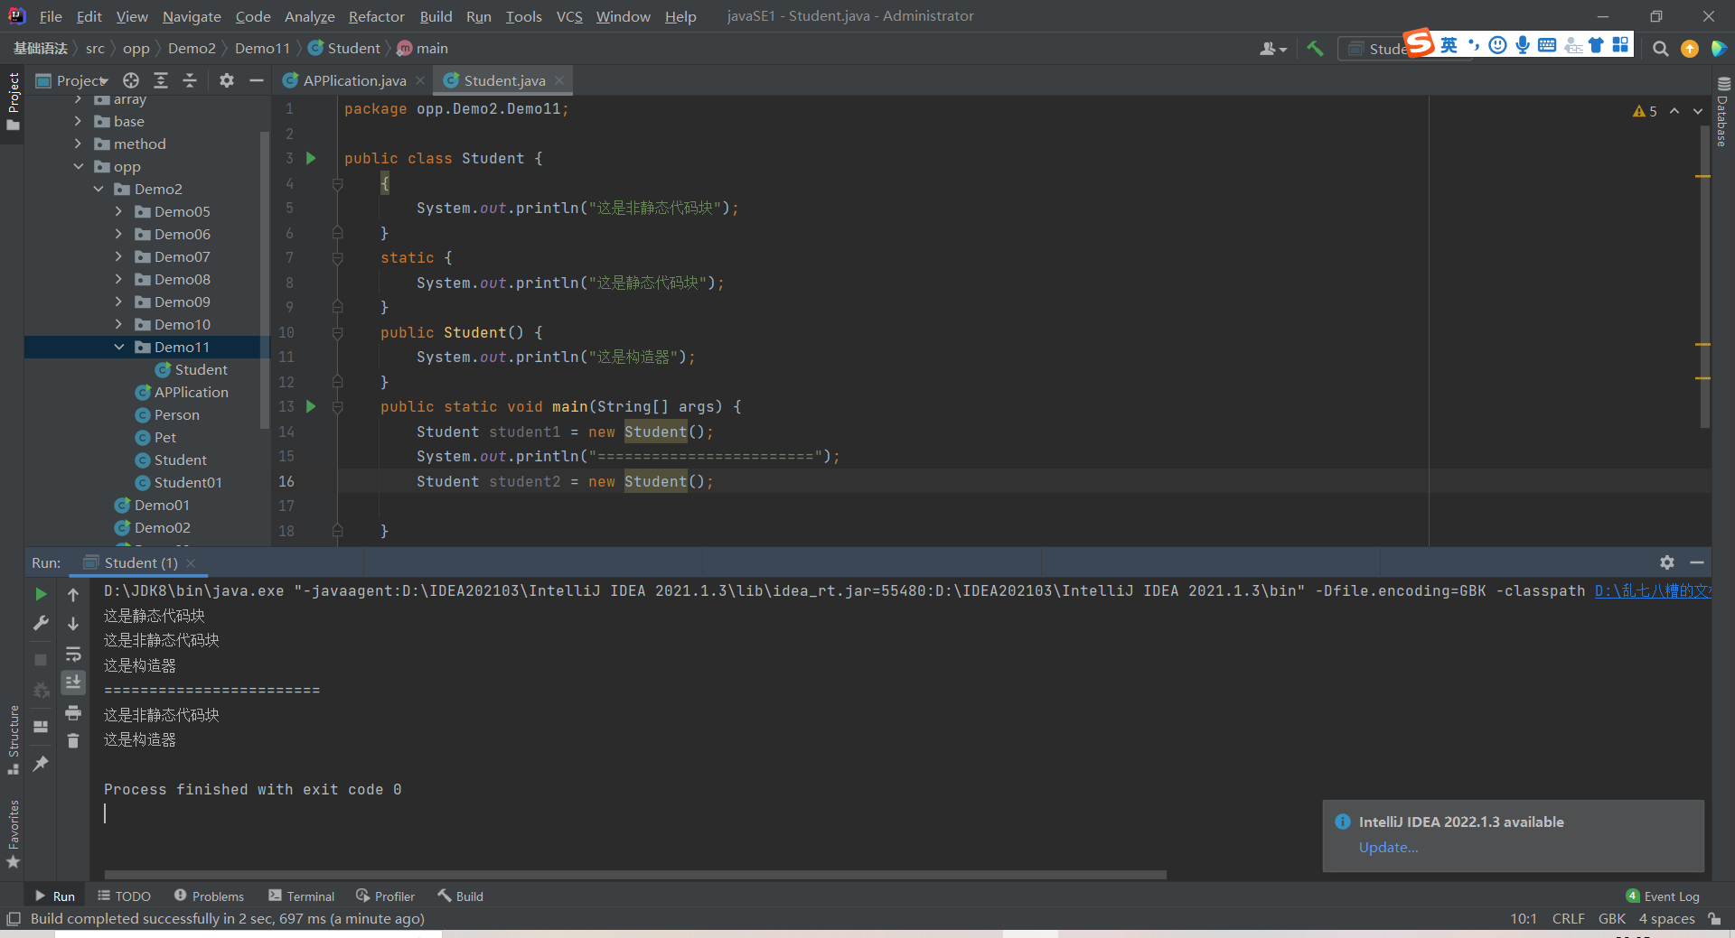Screen dimensions: 1735x938
Task: Expand the Demo08 folder
Action: click(118, 280)
